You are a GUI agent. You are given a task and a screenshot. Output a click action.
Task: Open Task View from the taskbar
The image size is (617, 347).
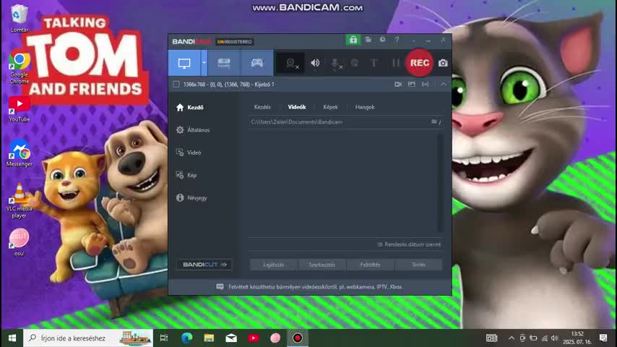click(x=164, y=338)
